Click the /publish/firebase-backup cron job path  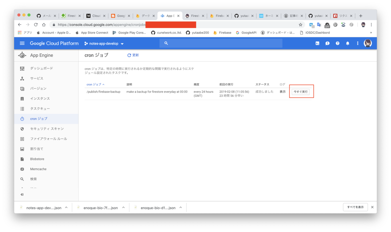click(x=103, y=92)
